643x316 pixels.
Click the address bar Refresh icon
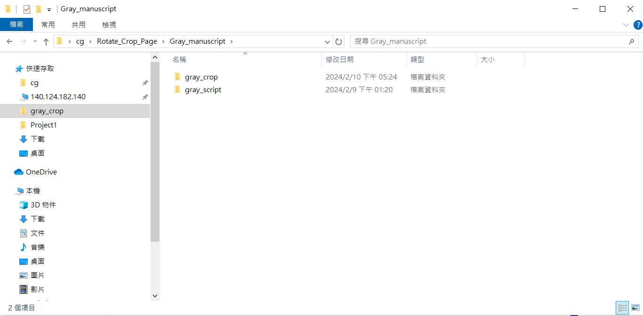pyautogui.click(x=338, y=41)
